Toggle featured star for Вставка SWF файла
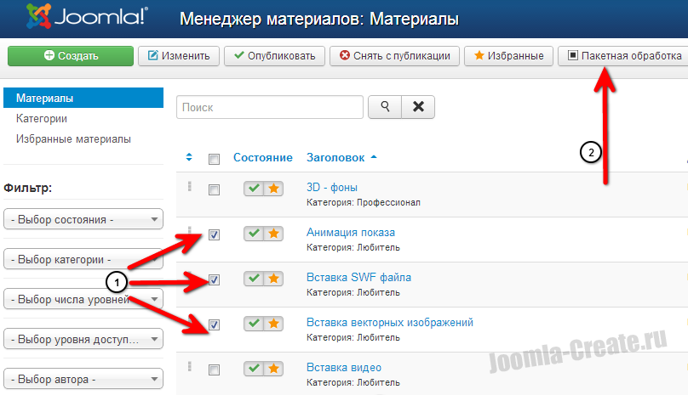The width and height of the screenshot is (688, 395). pos(273,278)
